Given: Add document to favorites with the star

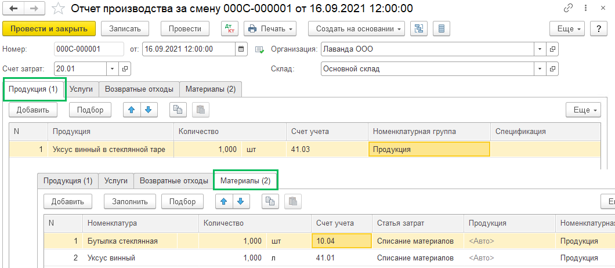Looking at the screenshot, I should (x=59, y=8).
